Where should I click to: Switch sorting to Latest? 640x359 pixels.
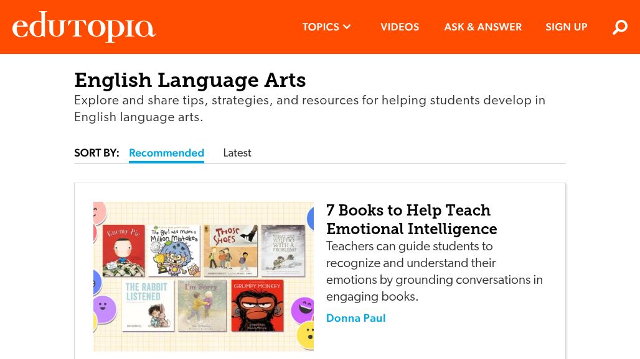[237, 153]
